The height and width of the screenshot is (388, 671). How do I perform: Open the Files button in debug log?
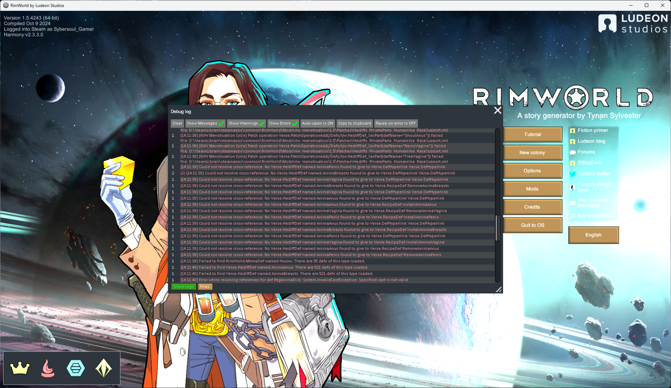click(205, 287)
